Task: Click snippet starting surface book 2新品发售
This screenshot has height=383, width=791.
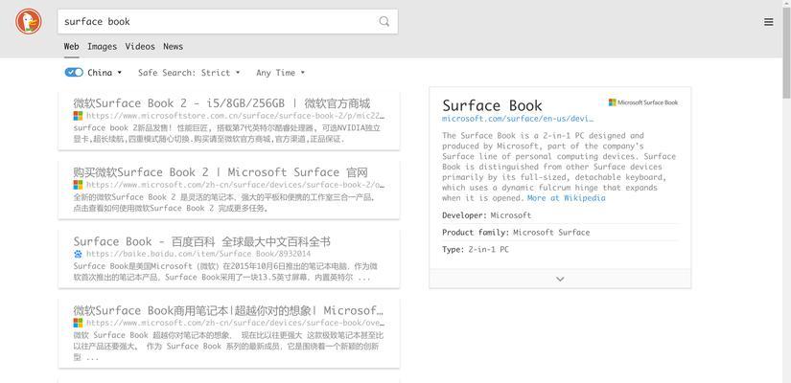Action: tap(227, 133)
